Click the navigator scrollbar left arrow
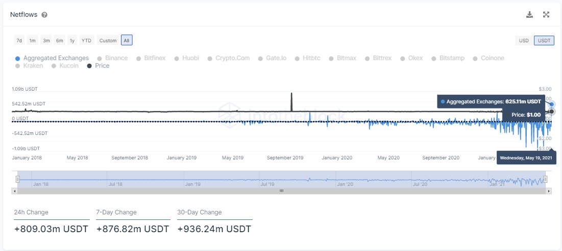562x251 pixels. click(14, 191)
